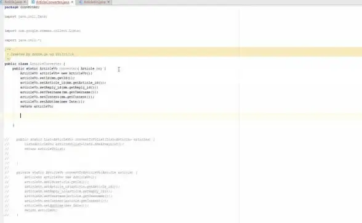Image resolution: width=362 pixels, height=223 pixels.
Task: Click the class icon on ArticleVo.java tab
Action: 80,2
